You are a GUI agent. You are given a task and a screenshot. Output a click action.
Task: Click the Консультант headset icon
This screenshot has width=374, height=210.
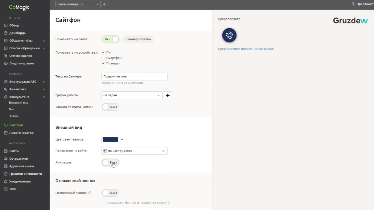click(x=6, y=97)
